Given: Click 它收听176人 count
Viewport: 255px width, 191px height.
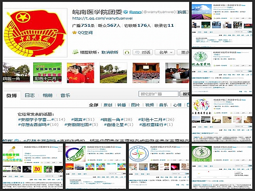Looking at the screenshot, I should click(138, 25).
